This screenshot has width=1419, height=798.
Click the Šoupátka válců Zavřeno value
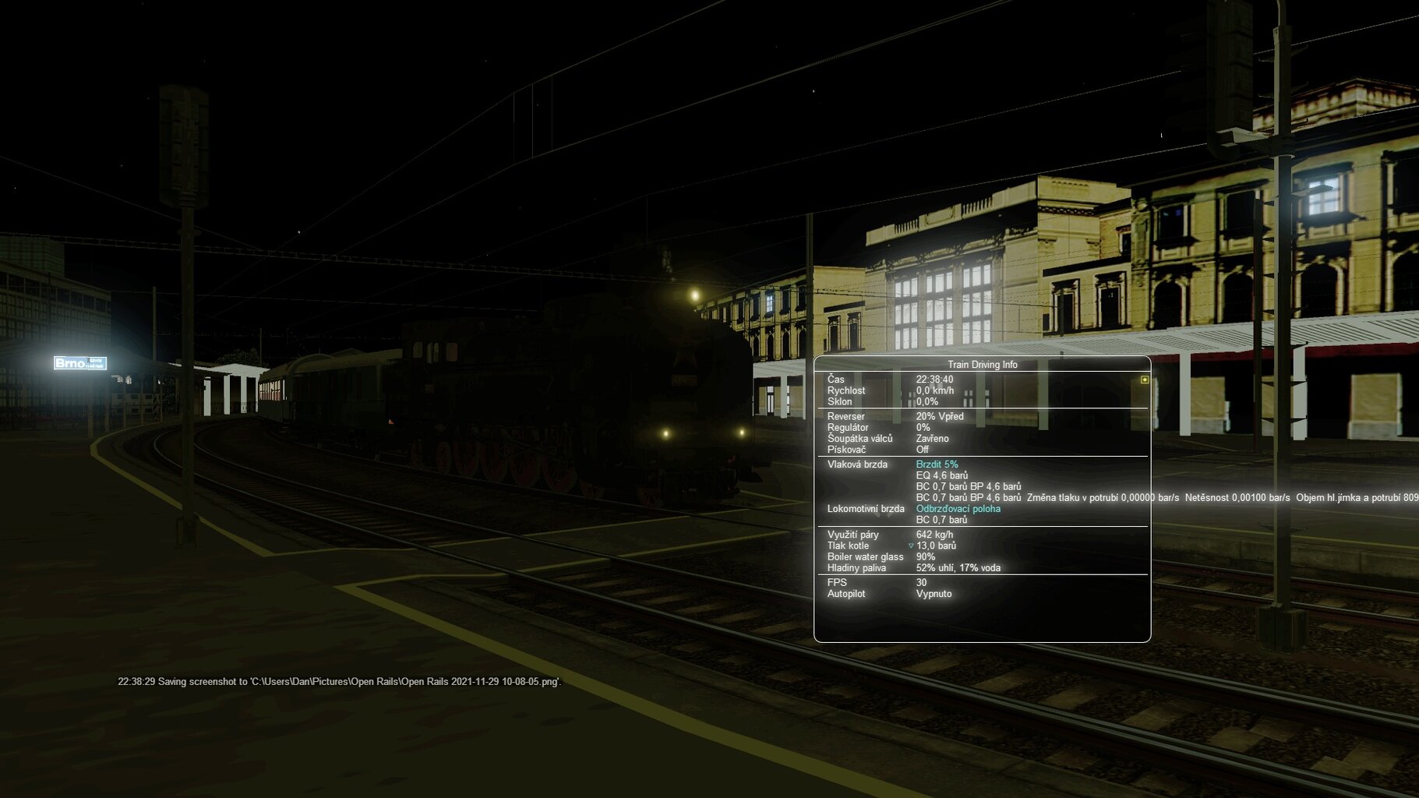click(x=932, y=439)
